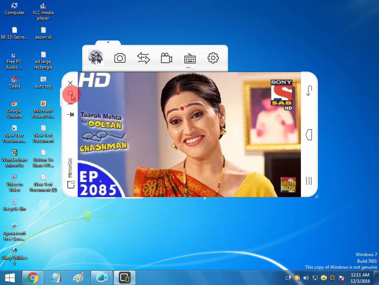Select the Recycle Bin icon

[14, 205]
